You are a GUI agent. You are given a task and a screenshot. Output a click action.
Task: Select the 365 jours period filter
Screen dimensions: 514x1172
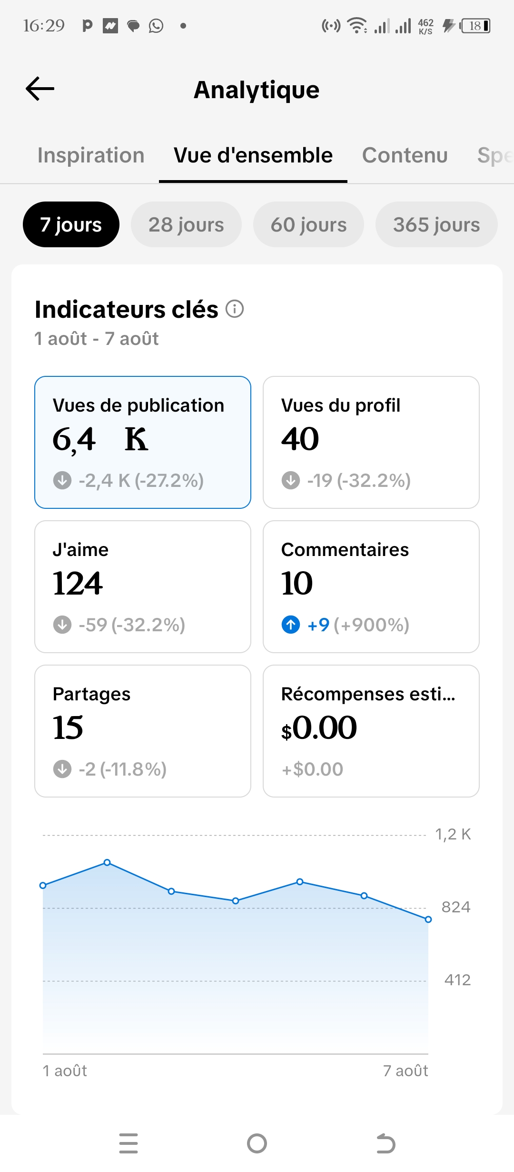pyautogui.click(x=436, y=224)
